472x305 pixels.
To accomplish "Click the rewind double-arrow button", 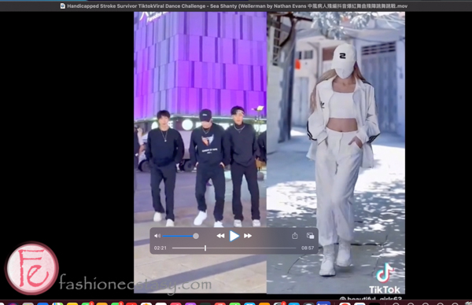I will tap(220, 236).
